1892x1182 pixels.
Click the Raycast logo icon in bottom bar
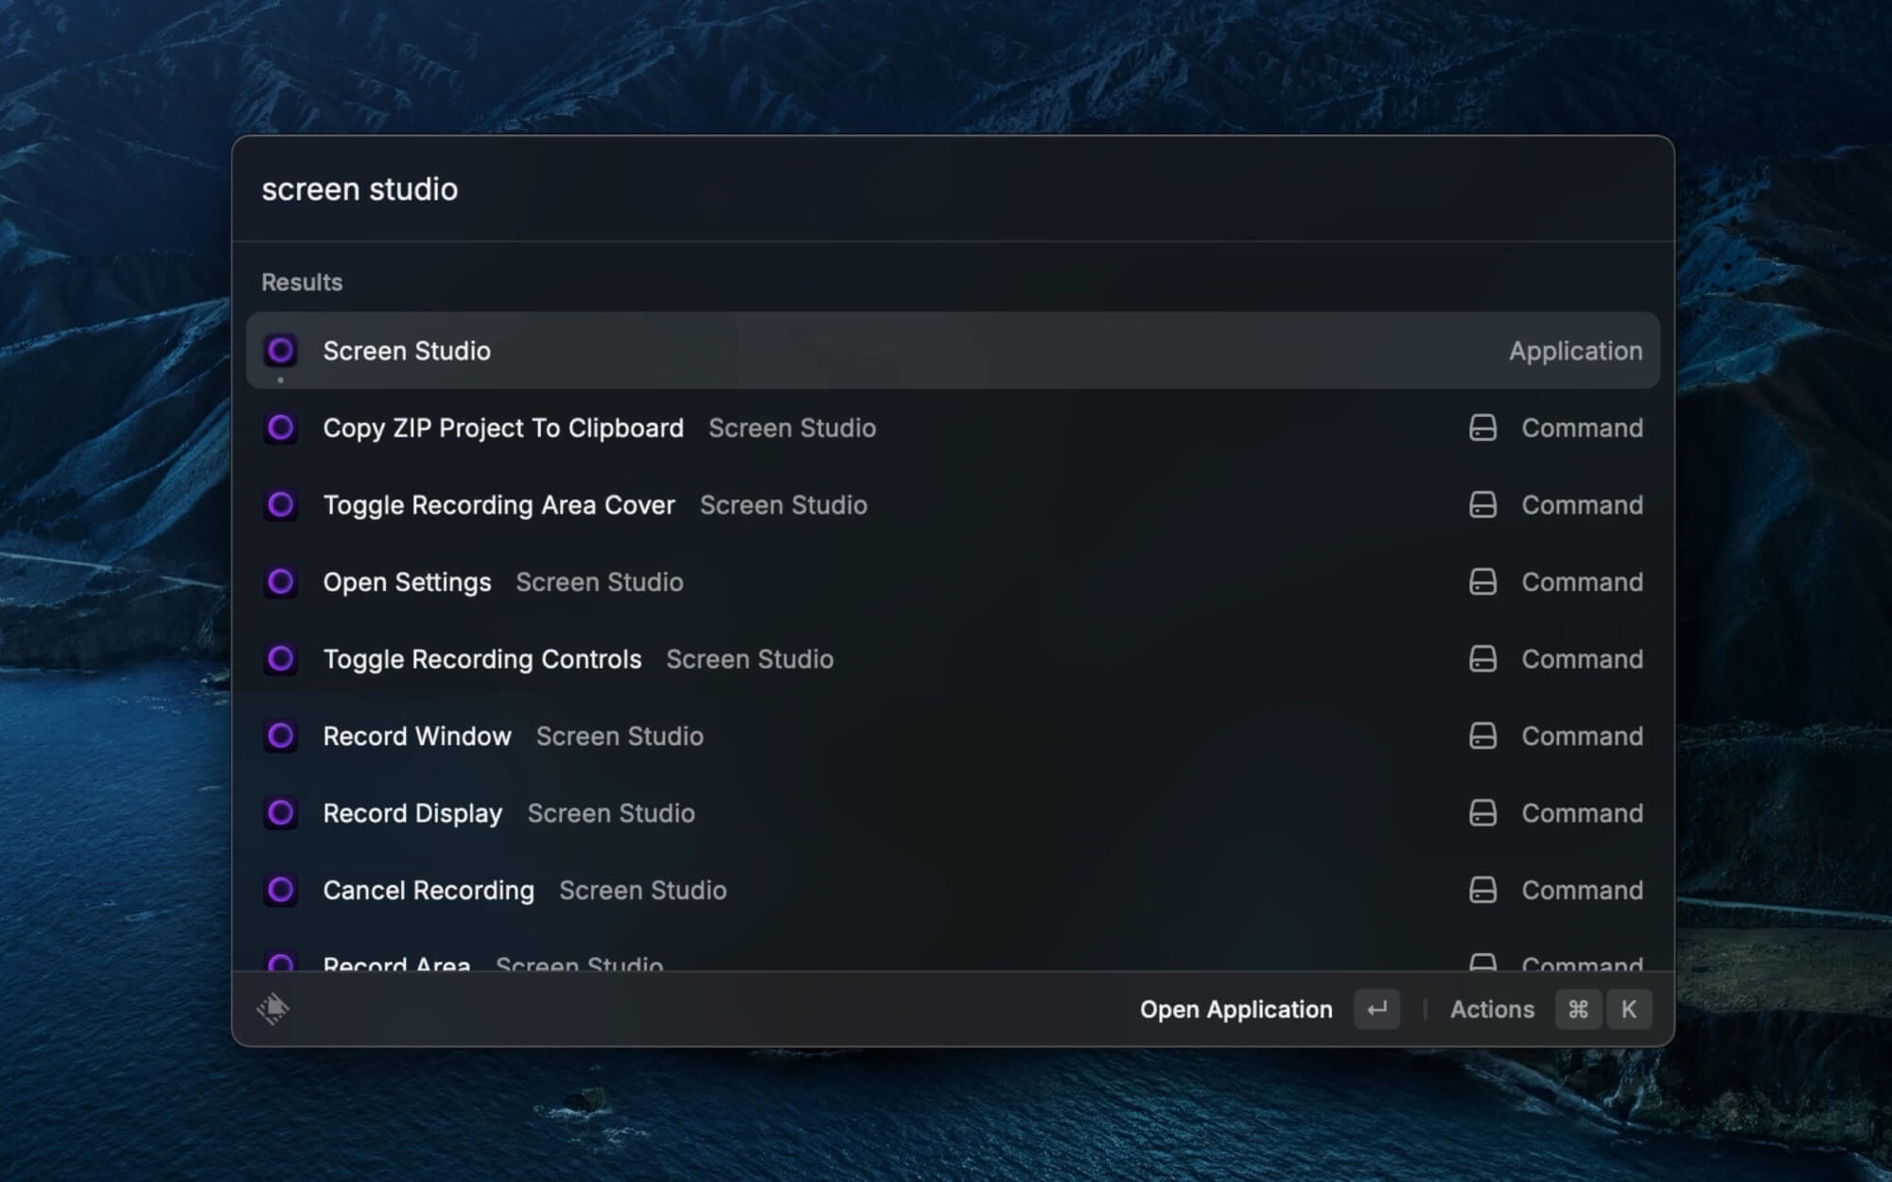(x=273, y=1009)
